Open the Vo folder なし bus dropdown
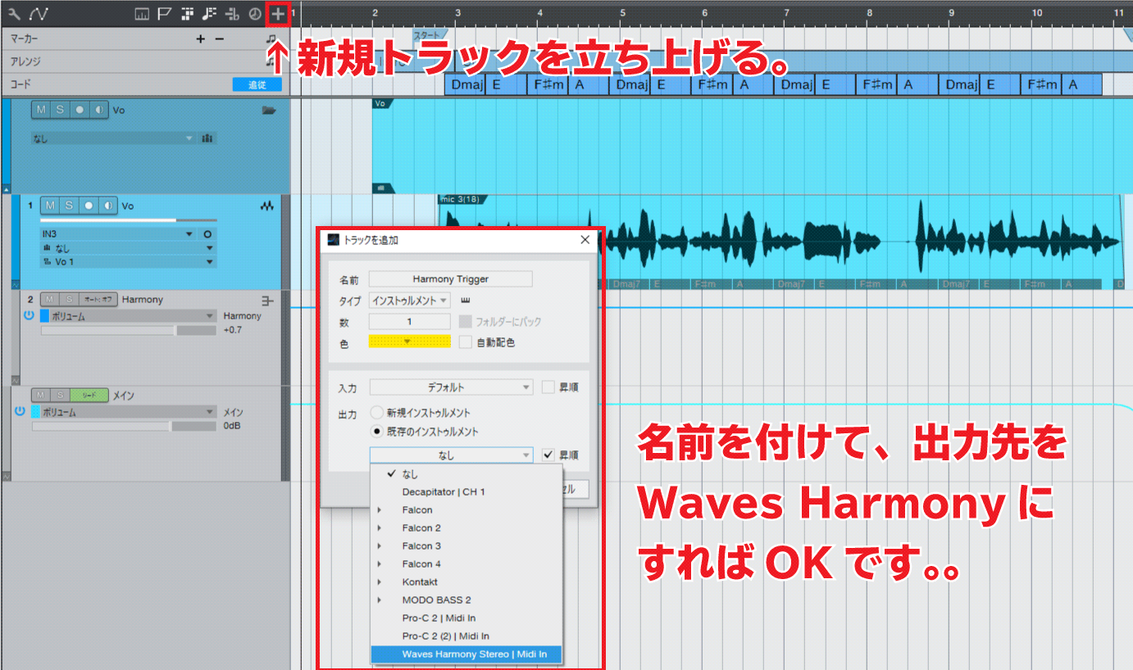The image size is (1133, 670). (x=115, y=138)
